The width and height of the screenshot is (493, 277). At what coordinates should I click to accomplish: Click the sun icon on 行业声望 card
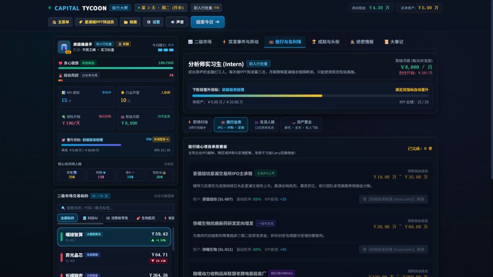(x=123, y=92)
